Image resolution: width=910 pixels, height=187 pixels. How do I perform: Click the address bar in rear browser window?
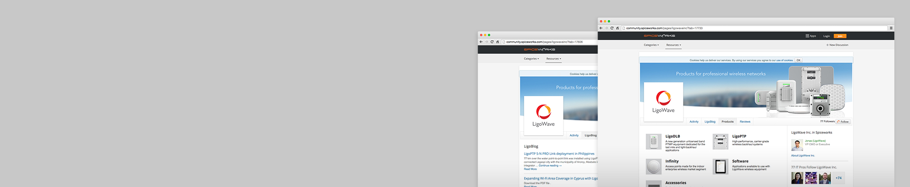tap(549, 42)
